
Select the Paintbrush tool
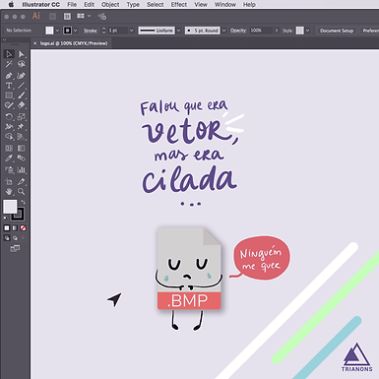[22, 95]
